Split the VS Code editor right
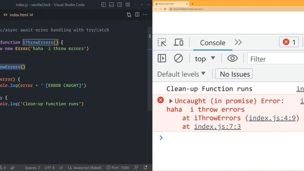 pyautogui.click(x=137, y=15)
